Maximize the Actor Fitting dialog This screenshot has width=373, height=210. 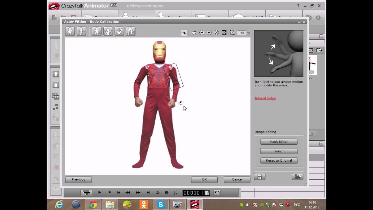click(x=299, y=22)
